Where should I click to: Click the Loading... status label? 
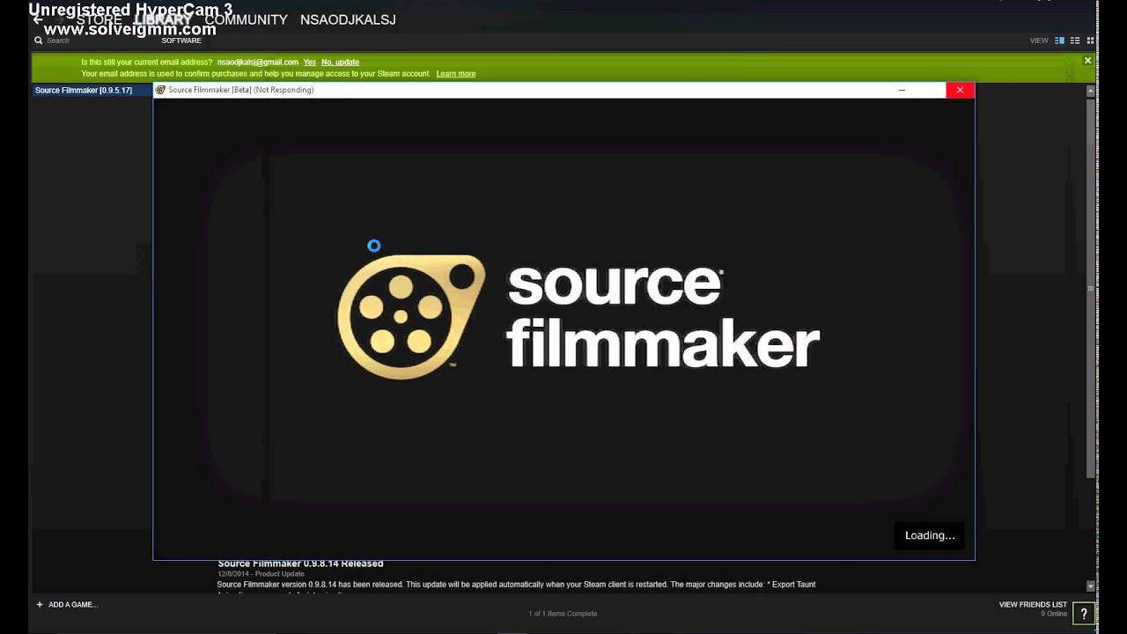(930, 535)
